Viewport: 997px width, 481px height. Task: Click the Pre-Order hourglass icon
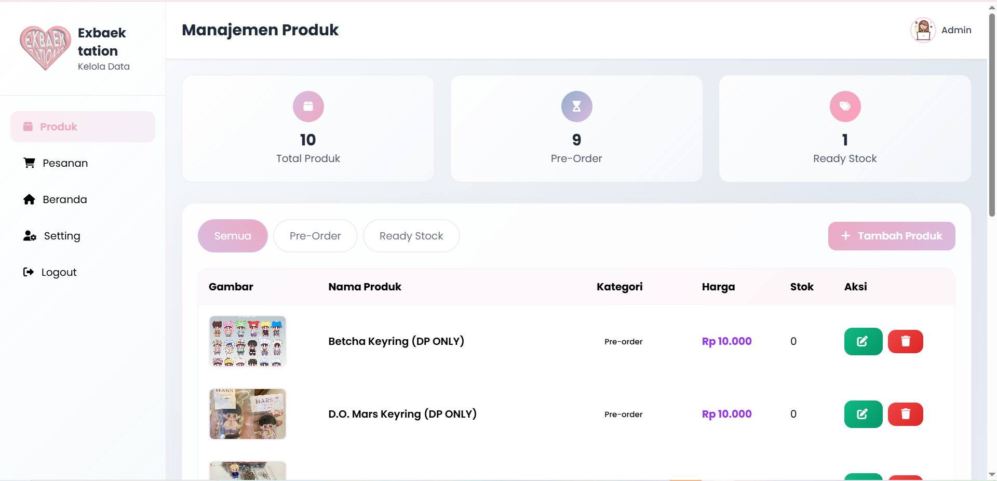pyautogui.click(x=576, y=106)
